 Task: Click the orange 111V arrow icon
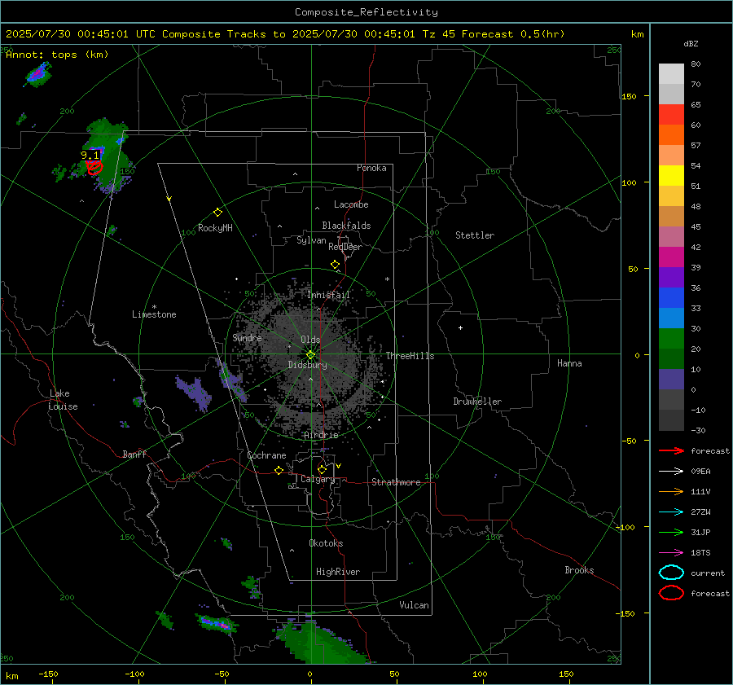[671, 491]
